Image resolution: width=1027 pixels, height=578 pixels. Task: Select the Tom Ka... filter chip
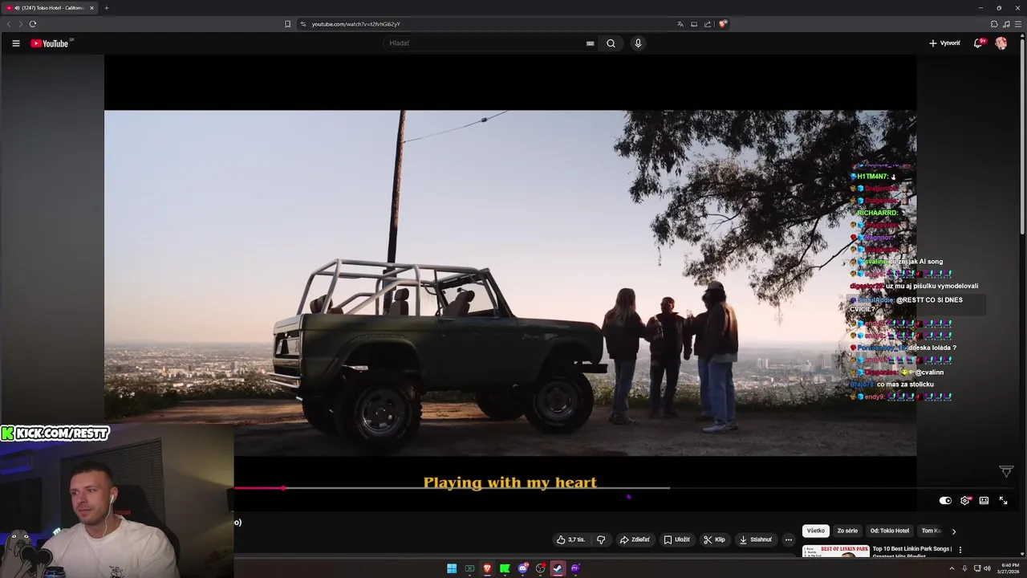pos(931,531)
